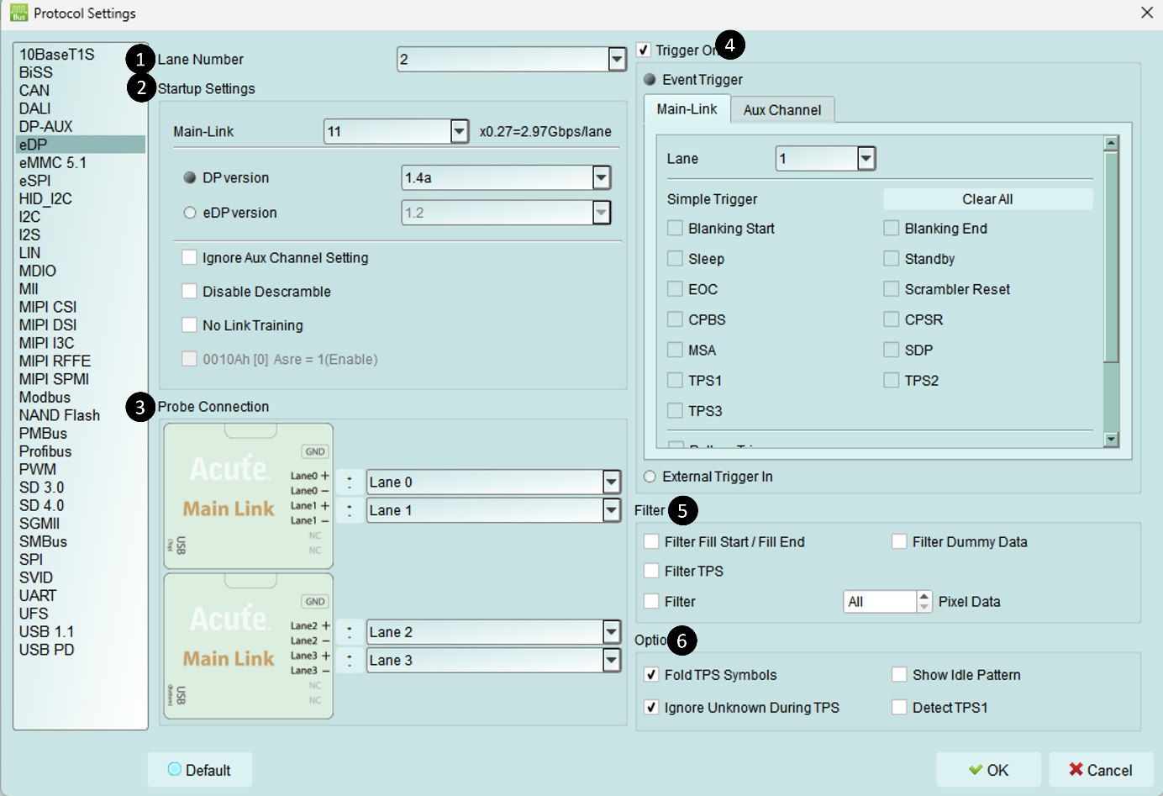Check the Blanking Start trigger
This screenshot has width=1163, height=796.
pos(675,228)
